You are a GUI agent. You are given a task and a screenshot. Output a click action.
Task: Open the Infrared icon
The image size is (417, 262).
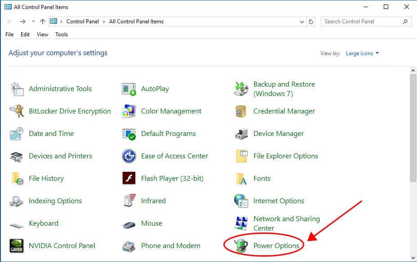point(130,201)
